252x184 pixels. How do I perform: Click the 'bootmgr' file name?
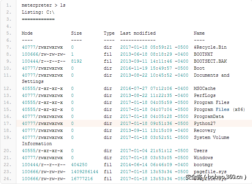click(x=203, y=165)
